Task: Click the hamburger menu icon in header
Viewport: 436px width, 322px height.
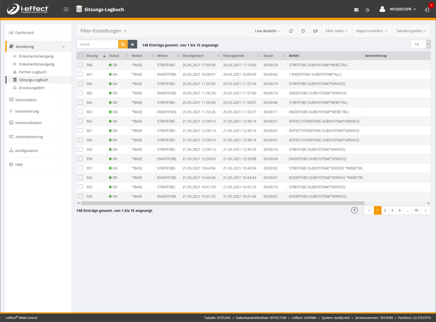Action: pos(66,9)
